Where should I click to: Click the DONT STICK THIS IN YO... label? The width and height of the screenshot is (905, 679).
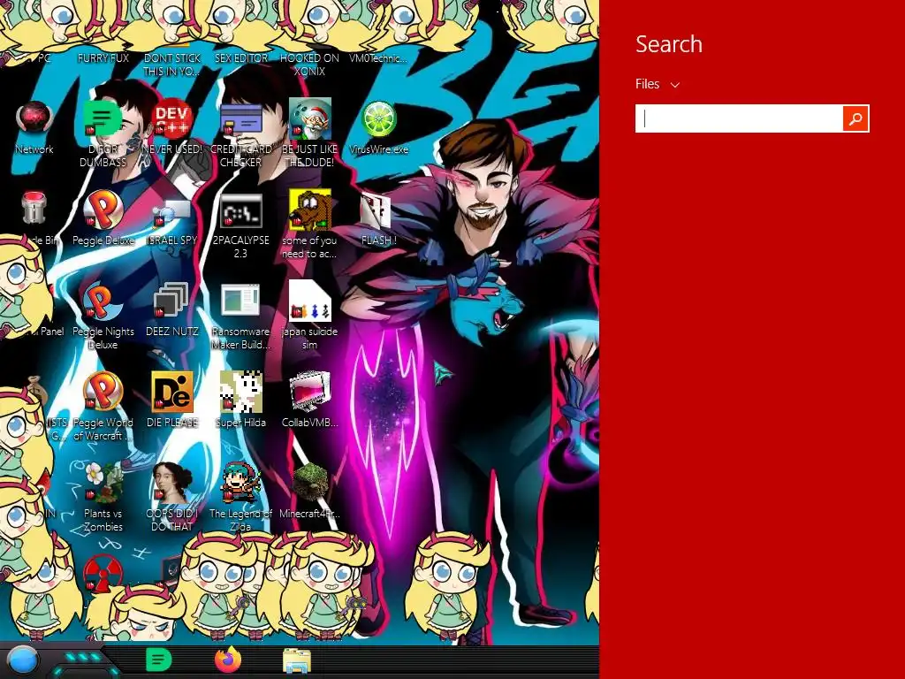pos(172,65)
